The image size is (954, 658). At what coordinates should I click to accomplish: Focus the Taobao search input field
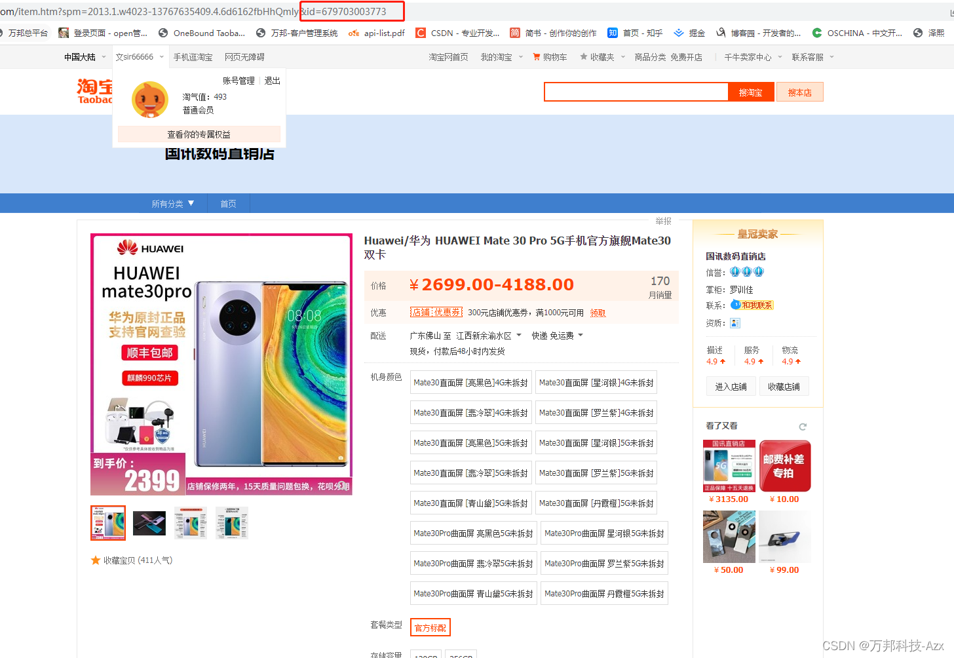(x=636, y=92)
